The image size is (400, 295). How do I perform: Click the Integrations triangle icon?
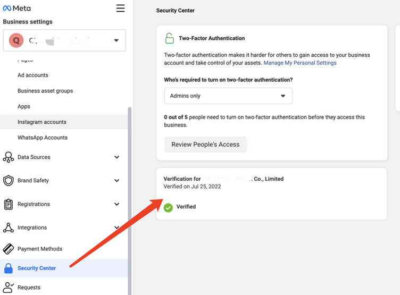coord(9,227)
